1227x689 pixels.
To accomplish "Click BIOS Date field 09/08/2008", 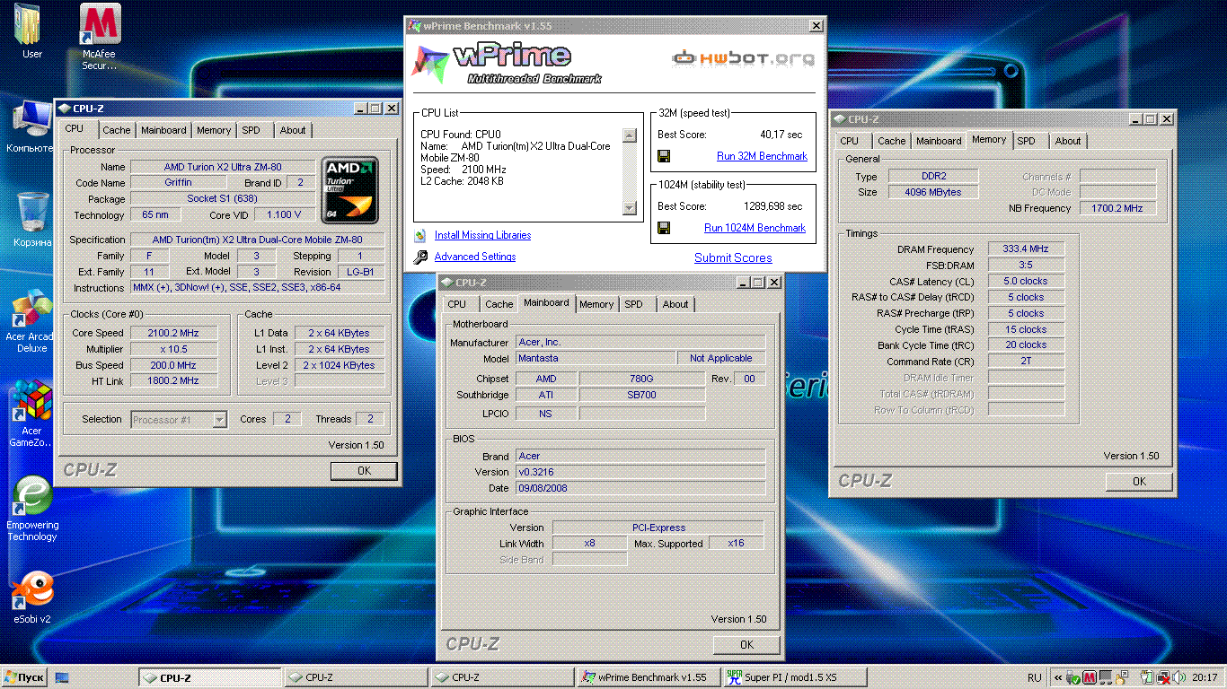I will pyautogui.click(x=640, y=488).
